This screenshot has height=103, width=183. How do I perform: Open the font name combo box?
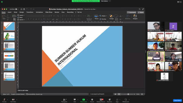click(35, 16)
